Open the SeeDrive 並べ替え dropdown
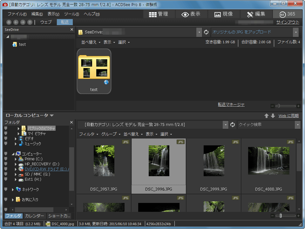Screen dimensions: 305x229 click(x=91, y=42)
